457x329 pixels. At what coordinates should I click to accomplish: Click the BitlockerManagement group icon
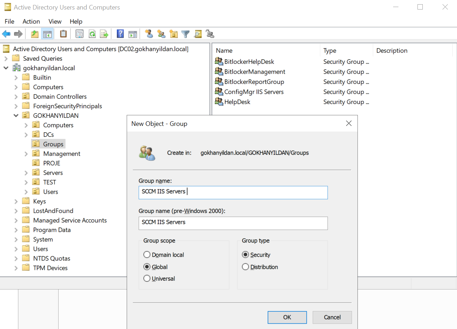coord(219,71)
